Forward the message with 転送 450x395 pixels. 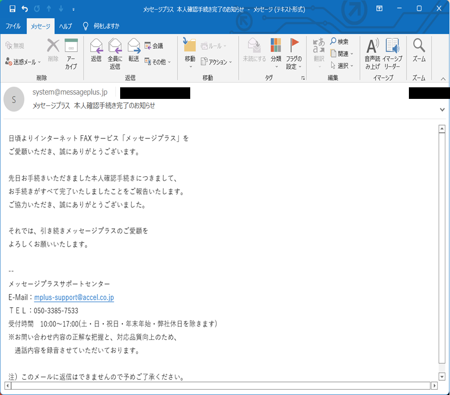click(x=134, y=50)
